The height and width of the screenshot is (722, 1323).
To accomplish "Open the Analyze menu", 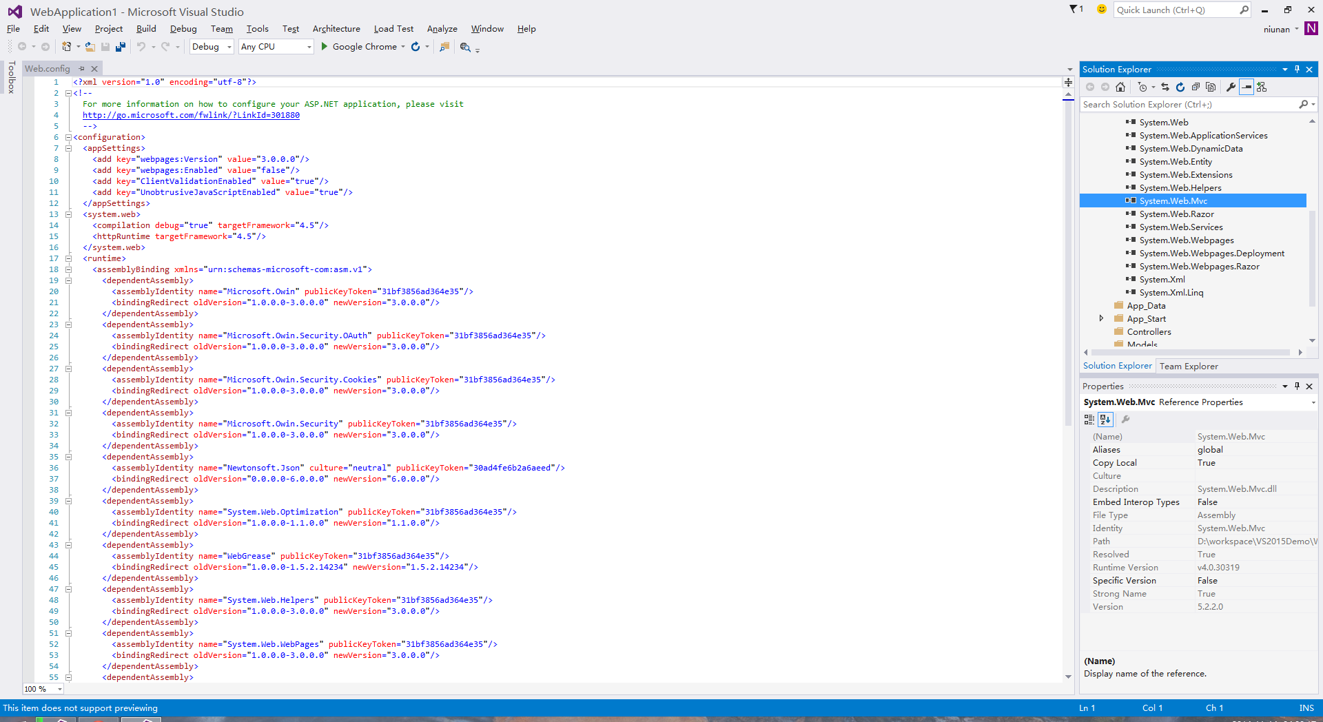I will [x=442, y=29].
